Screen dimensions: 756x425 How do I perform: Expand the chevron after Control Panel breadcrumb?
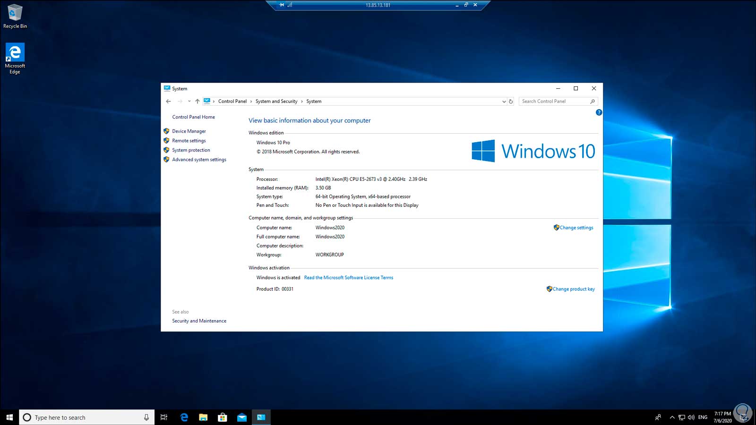tap(251, 102)
